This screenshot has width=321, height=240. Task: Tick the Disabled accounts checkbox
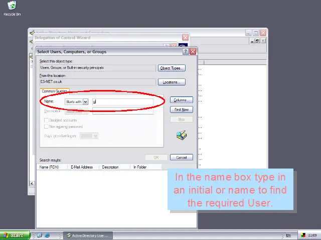click(x=47, y=120)
